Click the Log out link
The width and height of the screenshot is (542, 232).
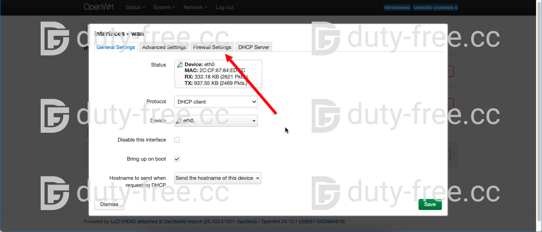point(224,8)
